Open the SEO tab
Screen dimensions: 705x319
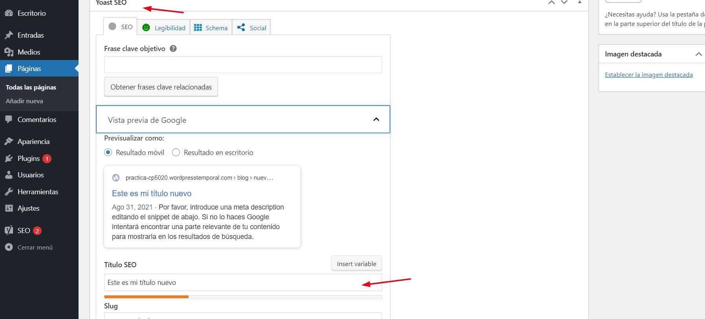[x=120, y=26]
